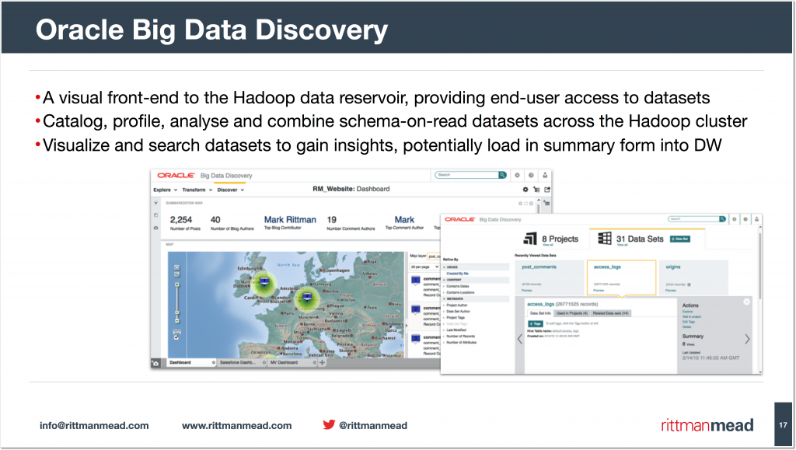The width and height of the screenshot is (796, 450).
Task: Click the snapshot camera icon at the bottom-left corner
Action: tap(155, 363)
